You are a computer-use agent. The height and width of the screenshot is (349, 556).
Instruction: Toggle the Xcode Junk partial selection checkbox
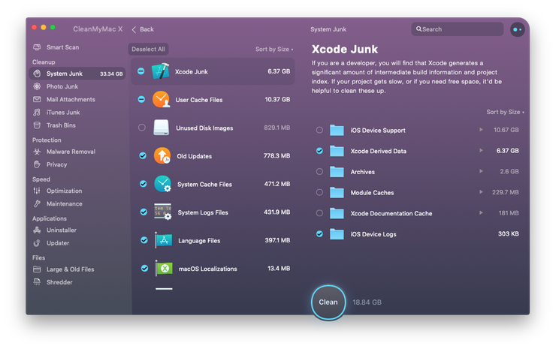click(141, 71)
